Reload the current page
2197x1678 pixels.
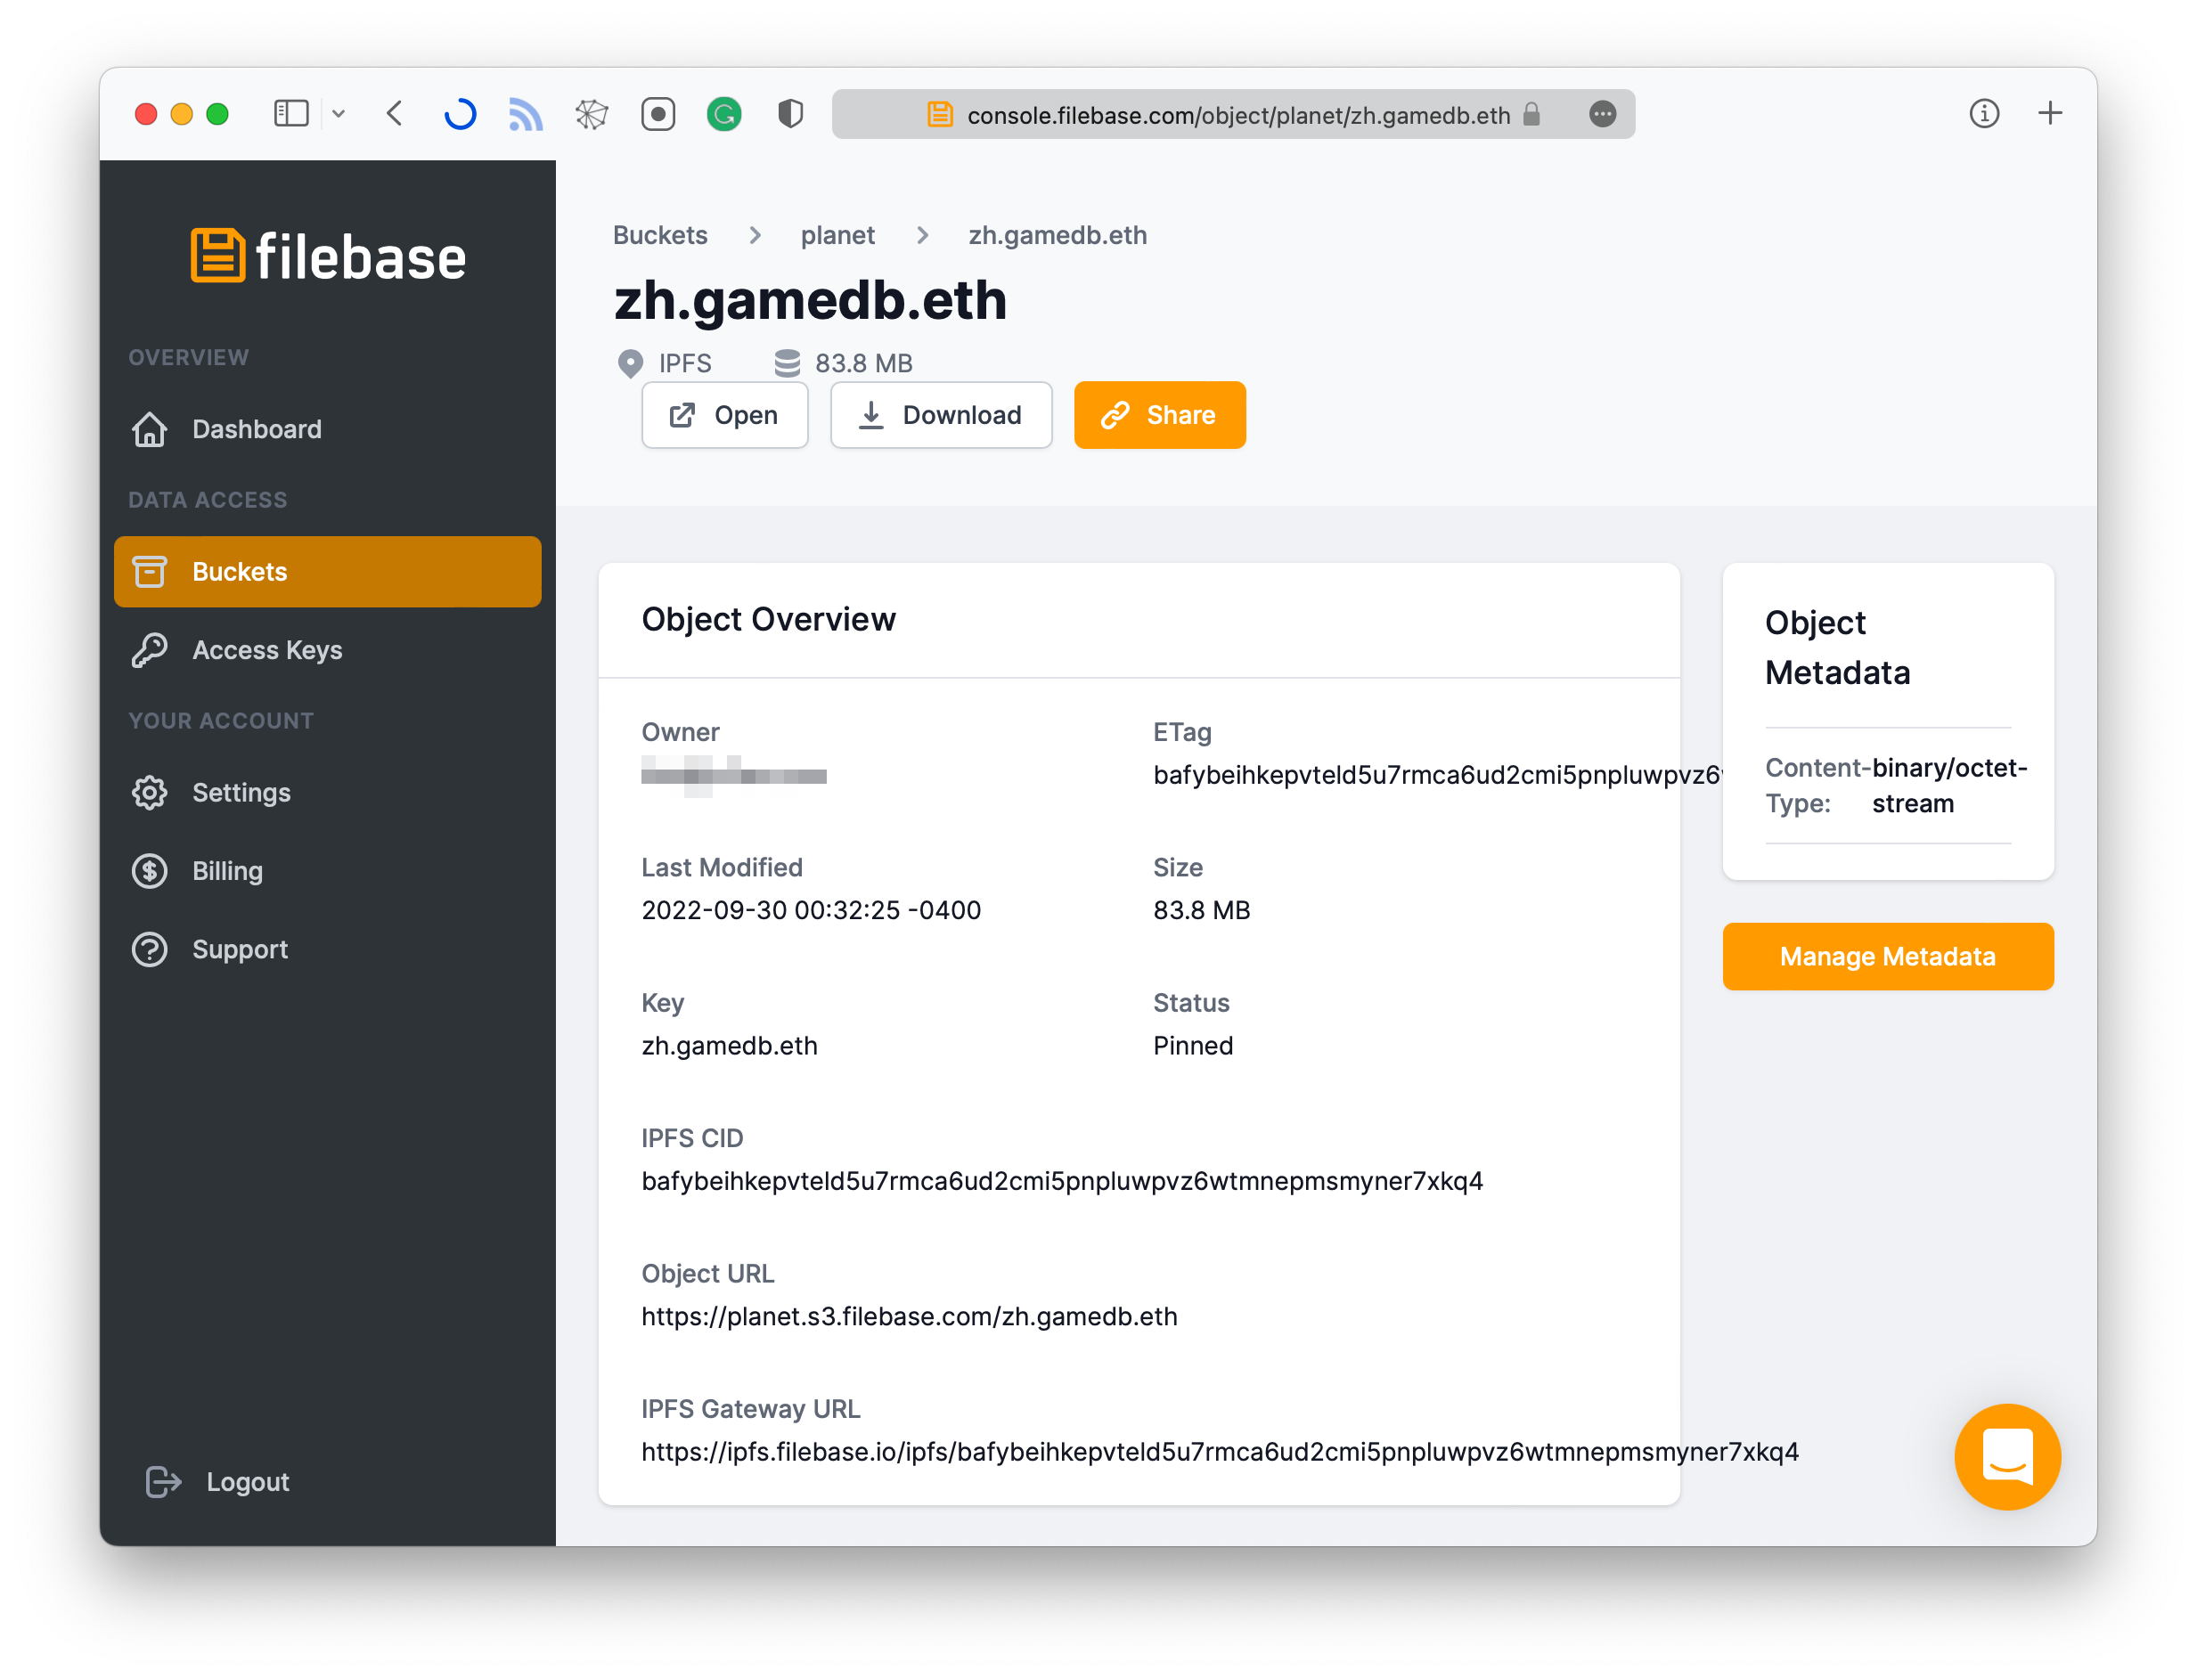(459, 114)
